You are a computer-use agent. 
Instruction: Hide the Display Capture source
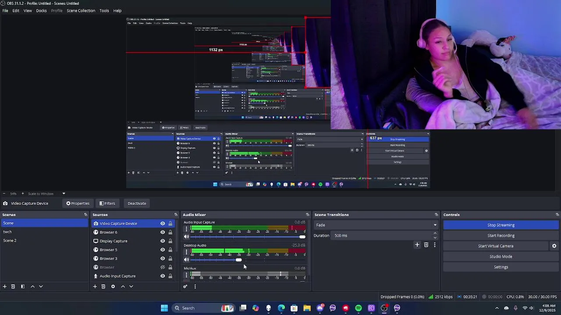[x=163, y=241]
